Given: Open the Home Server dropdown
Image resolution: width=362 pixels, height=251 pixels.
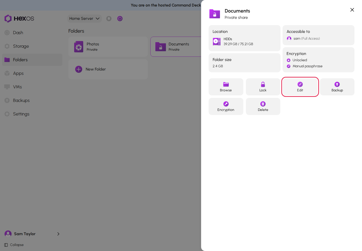Looking at the screenshot, I should pyautogui.click(x=84, y=19).
